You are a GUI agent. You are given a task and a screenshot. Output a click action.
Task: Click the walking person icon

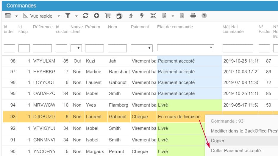click(x=131, y=16)
